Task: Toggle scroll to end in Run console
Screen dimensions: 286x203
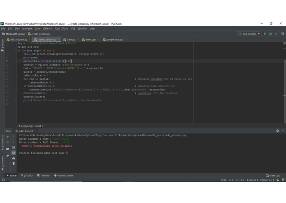Action: point(14,153)
